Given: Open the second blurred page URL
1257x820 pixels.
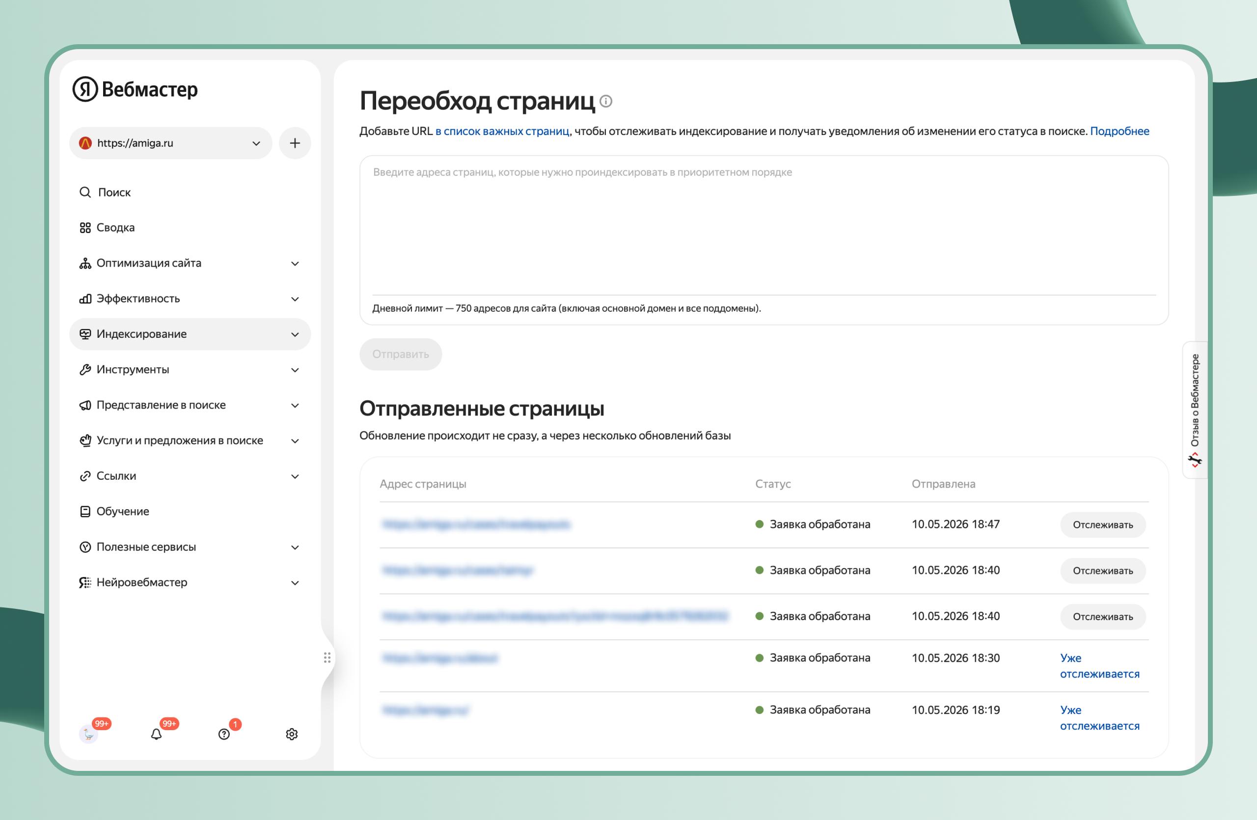Looking at the screenshot, I should tap(457, 570).
